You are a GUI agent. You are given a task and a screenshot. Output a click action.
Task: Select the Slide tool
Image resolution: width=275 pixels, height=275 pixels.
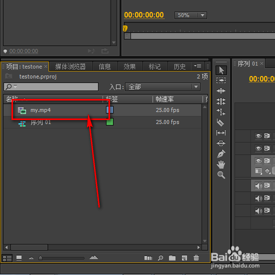click(221, 143)
